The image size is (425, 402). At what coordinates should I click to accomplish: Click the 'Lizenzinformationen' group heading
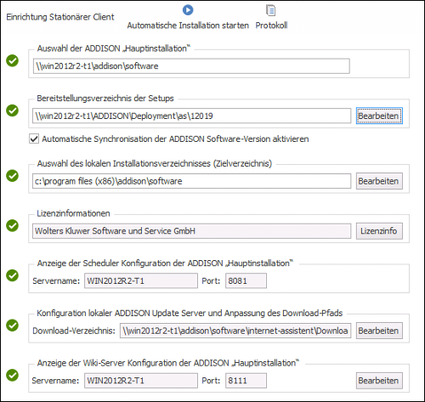73,213
